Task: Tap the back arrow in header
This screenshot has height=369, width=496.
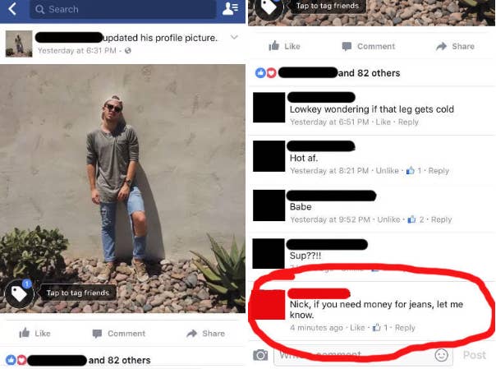Action: point(12,9)
